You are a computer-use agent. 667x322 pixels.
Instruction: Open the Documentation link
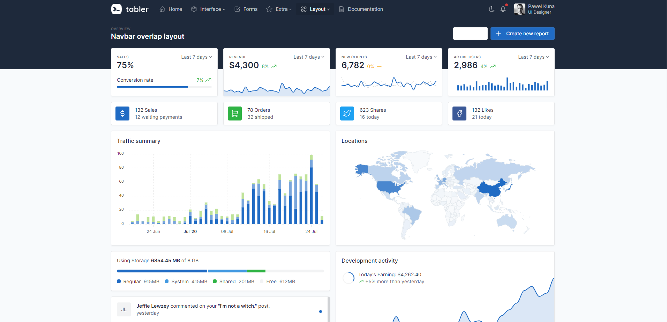361,9
